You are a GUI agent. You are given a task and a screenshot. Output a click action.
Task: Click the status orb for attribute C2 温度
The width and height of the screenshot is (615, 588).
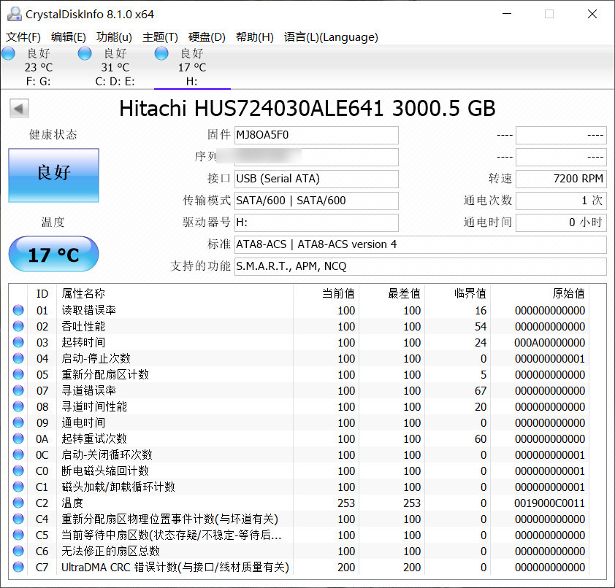point(18,503)
